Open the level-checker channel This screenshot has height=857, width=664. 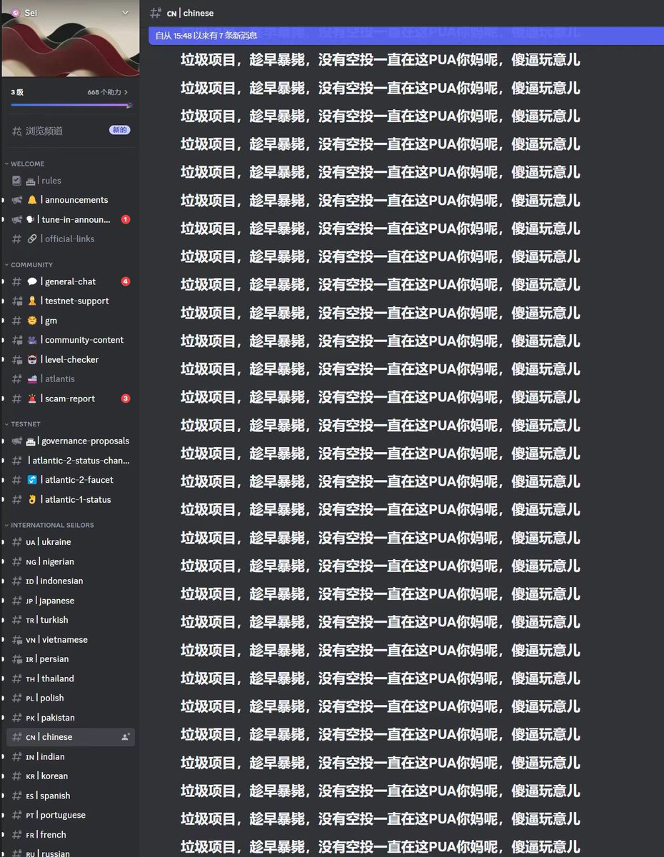tap(70, 359)
